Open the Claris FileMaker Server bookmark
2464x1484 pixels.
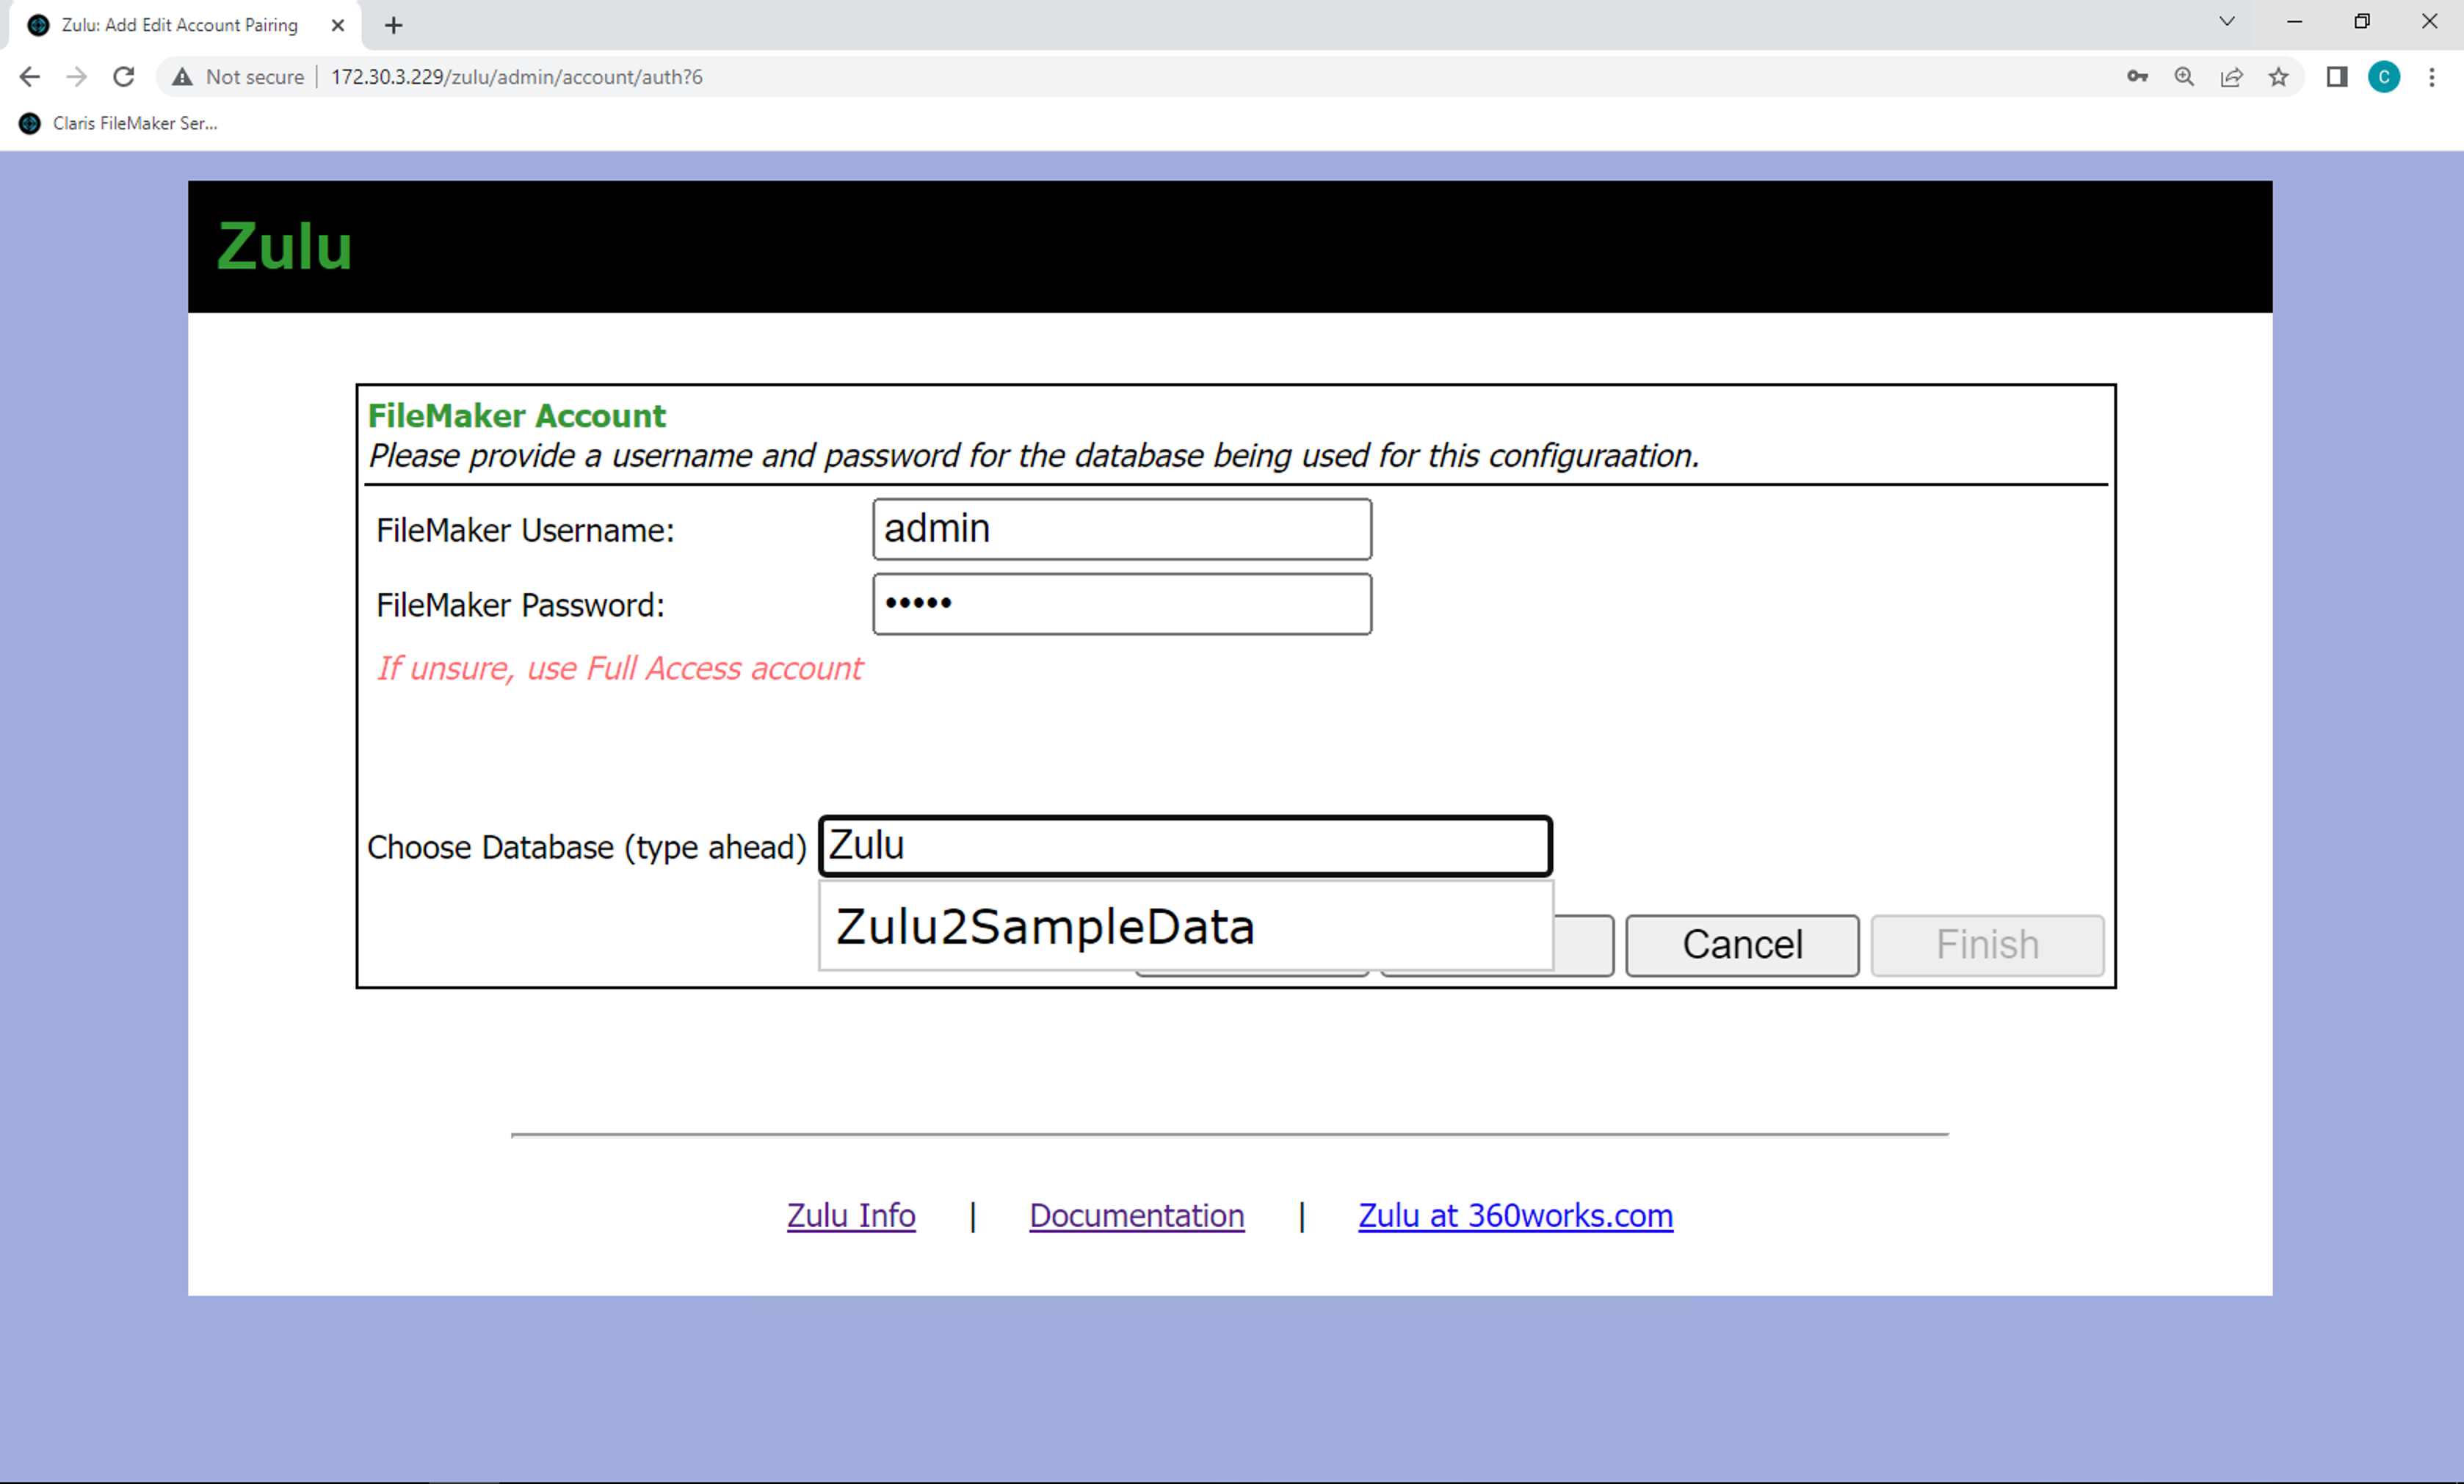point(118,123)
